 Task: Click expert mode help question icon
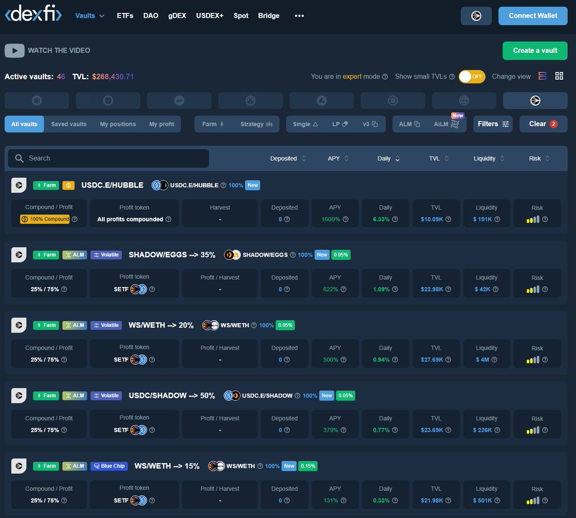(x=385, y=77)
